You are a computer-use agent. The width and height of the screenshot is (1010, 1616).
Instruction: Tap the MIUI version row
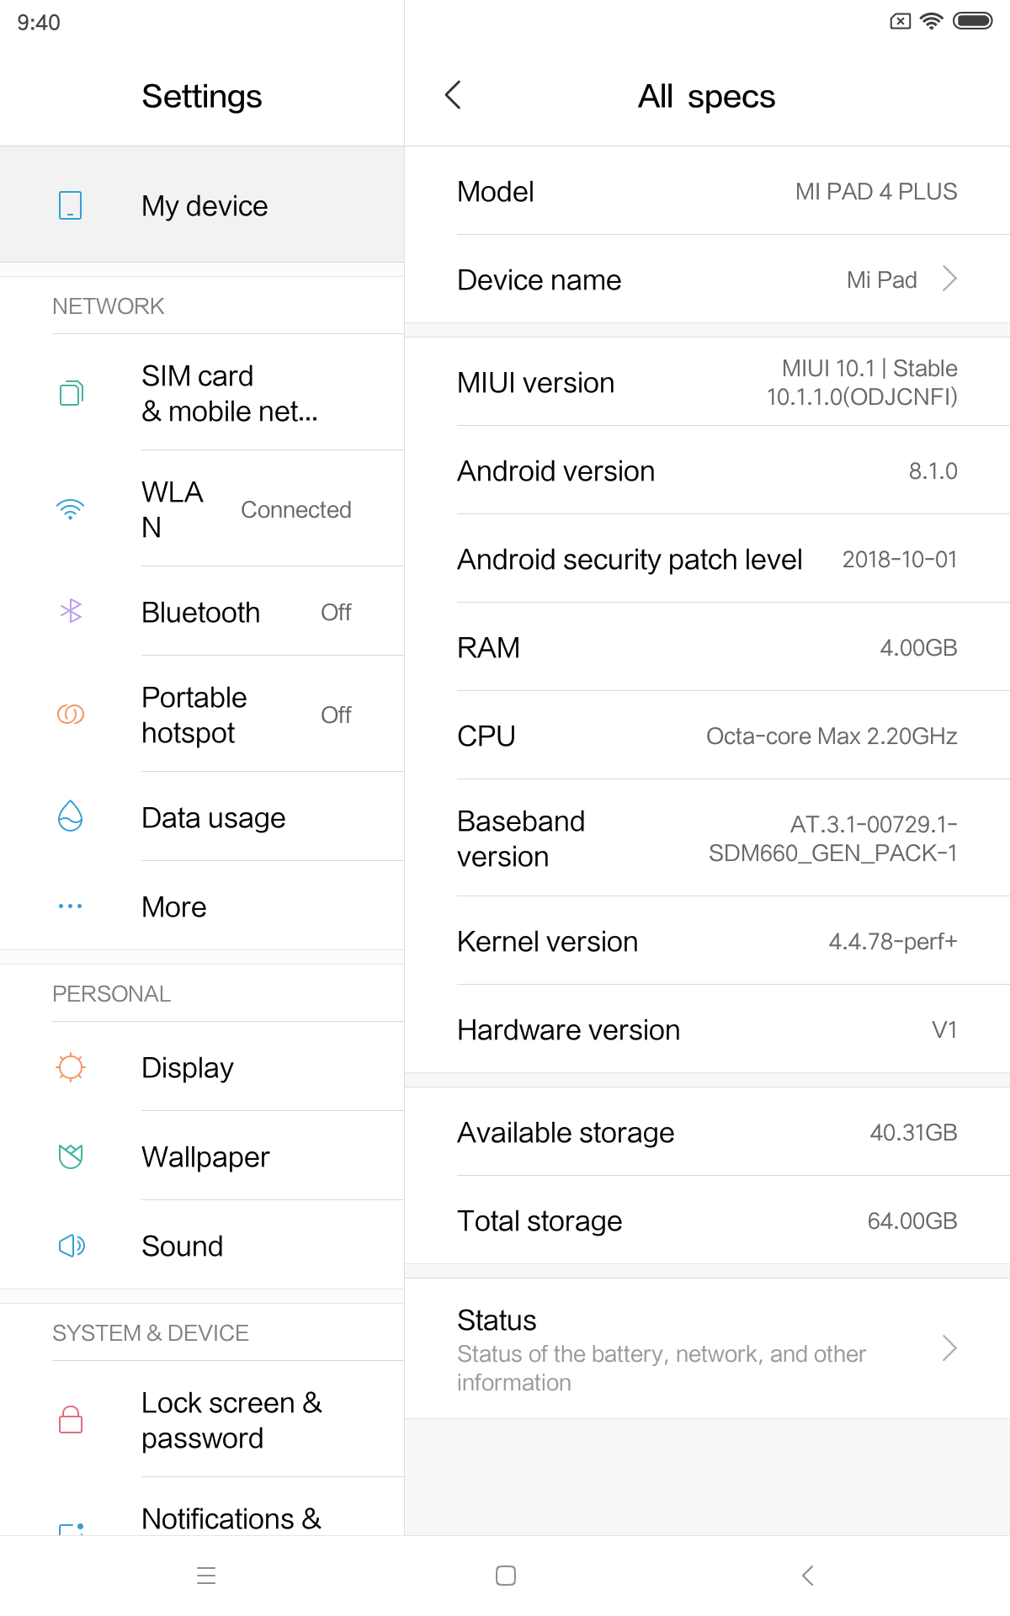coord(707,383)
